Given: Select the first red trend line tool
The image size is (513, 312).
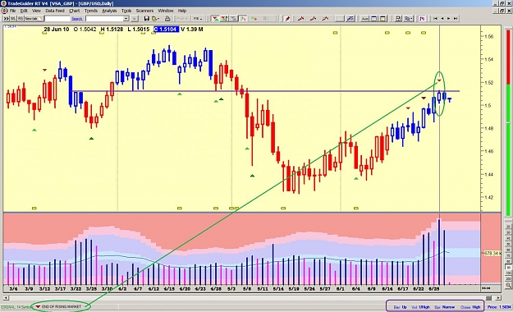Looking at the screenshot, I should click(x=300, y=19).
